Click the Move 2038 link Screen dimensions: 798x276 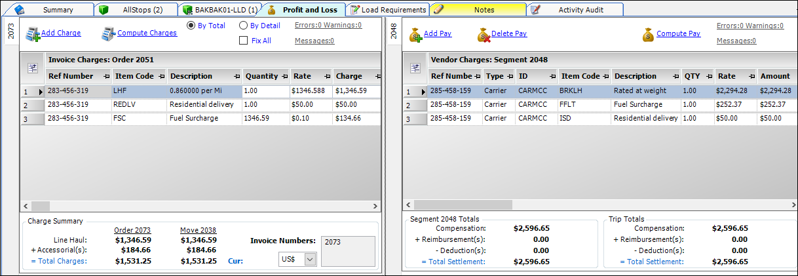pyautogui.click(x=198, y=230)
